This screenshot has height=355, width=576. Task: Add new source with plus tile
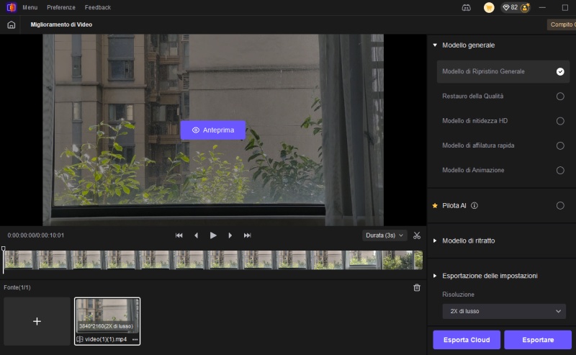(x=37, y=321)
